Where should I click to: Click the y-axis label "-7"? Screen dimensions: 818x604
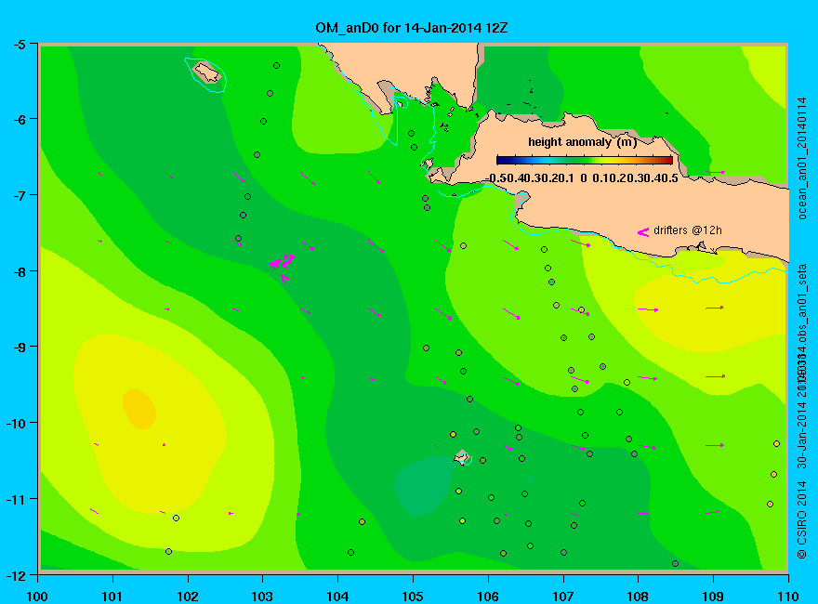click(19, 195)
